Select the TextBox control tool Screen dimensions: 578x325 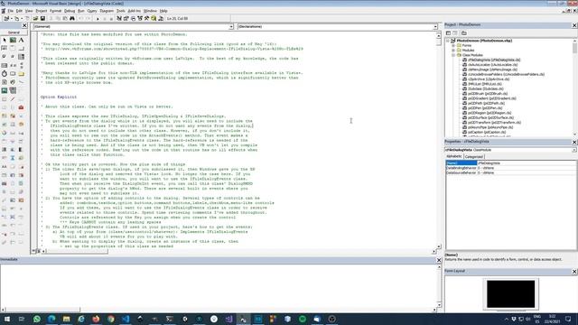(x=5, y=48)
